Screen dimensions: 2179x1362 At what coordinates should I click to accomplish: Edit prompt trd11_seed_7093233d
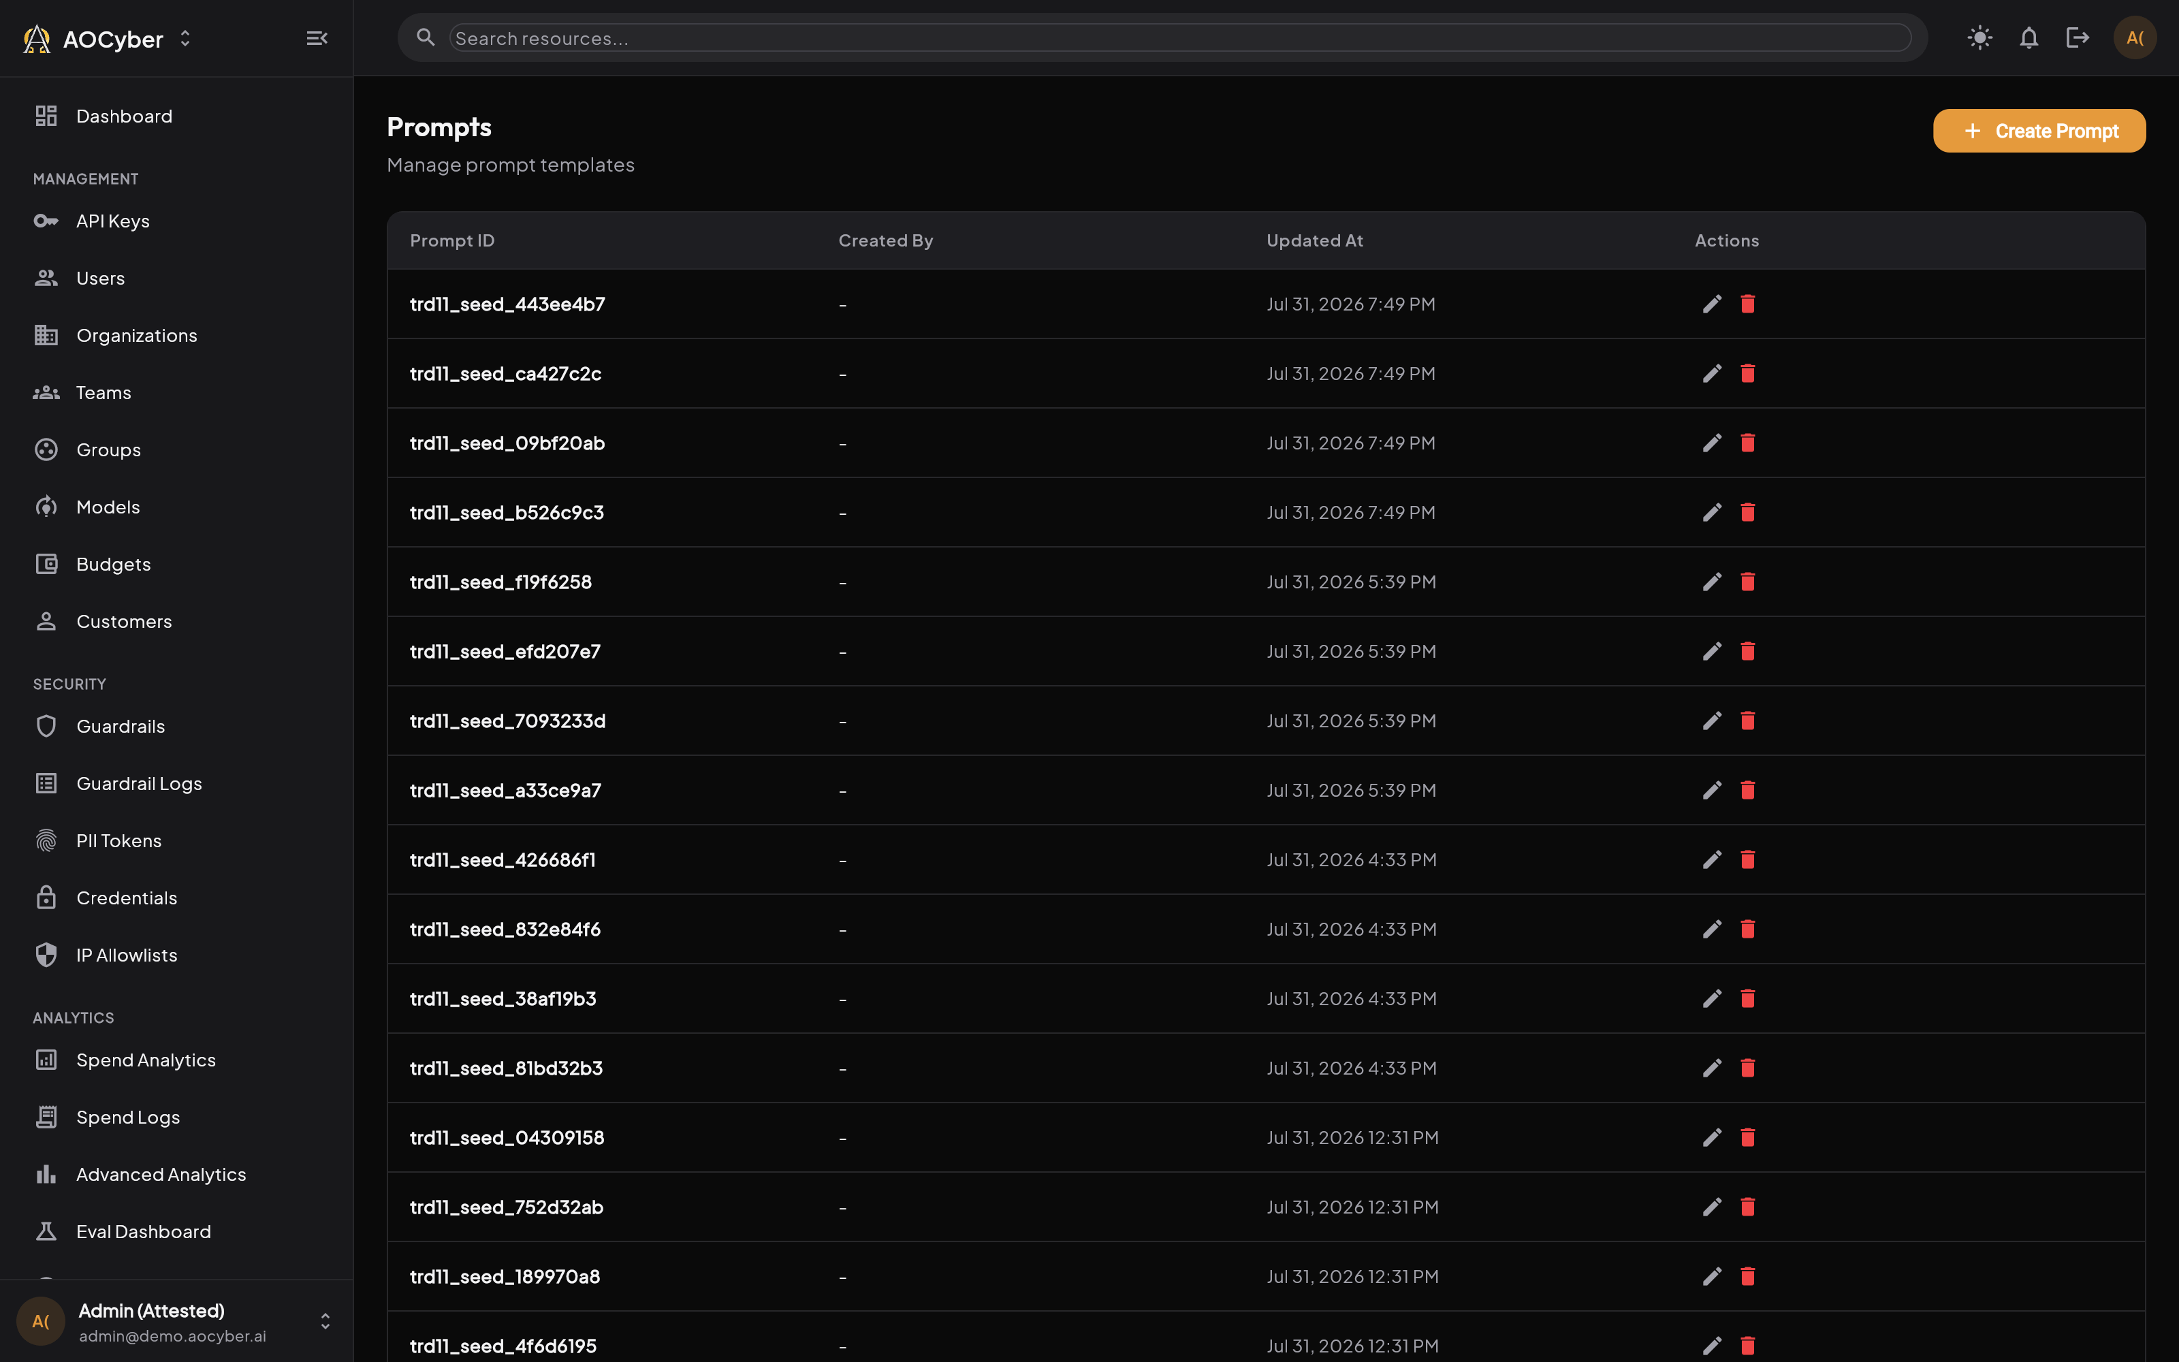point(1712,720)
